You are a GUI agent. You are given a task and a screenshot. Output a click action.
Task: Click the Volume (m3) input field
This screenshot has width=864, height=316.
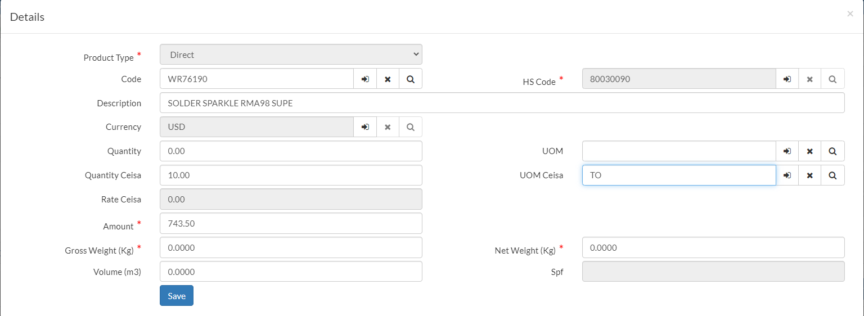291,272
